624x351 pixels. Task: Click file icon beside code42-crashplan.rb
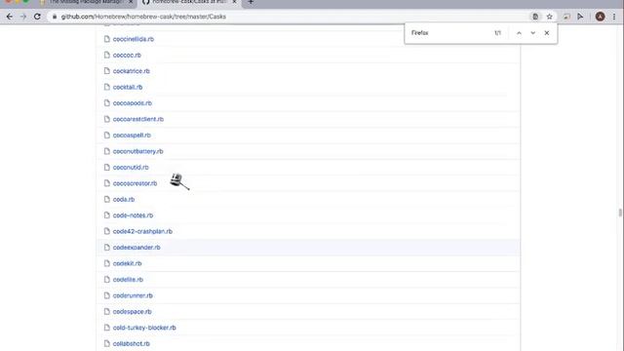point(106,231)
